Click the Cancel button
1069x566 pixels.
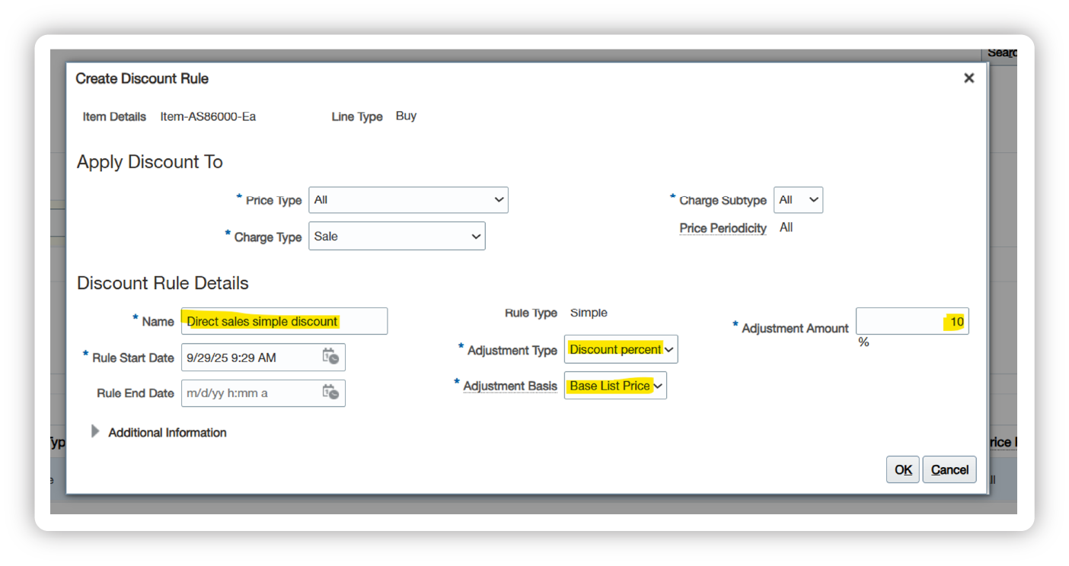[x=949, y=469]
